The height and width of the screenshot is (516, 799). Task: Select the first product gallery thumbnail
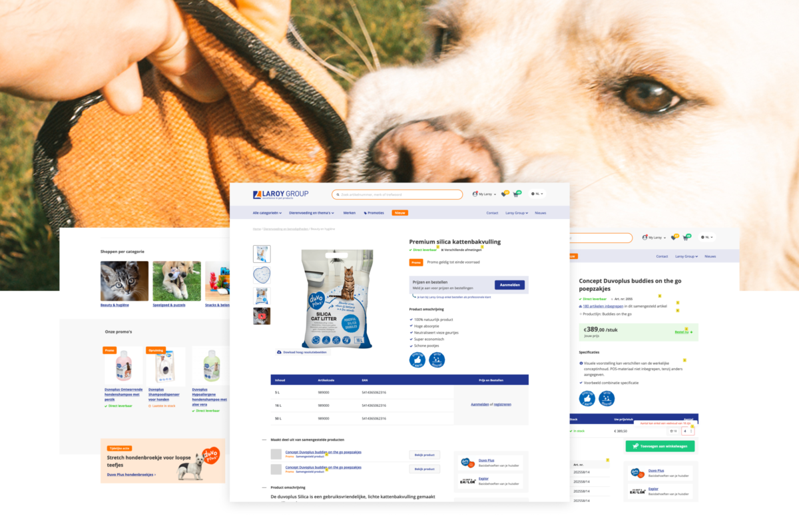tap(262, 254)
